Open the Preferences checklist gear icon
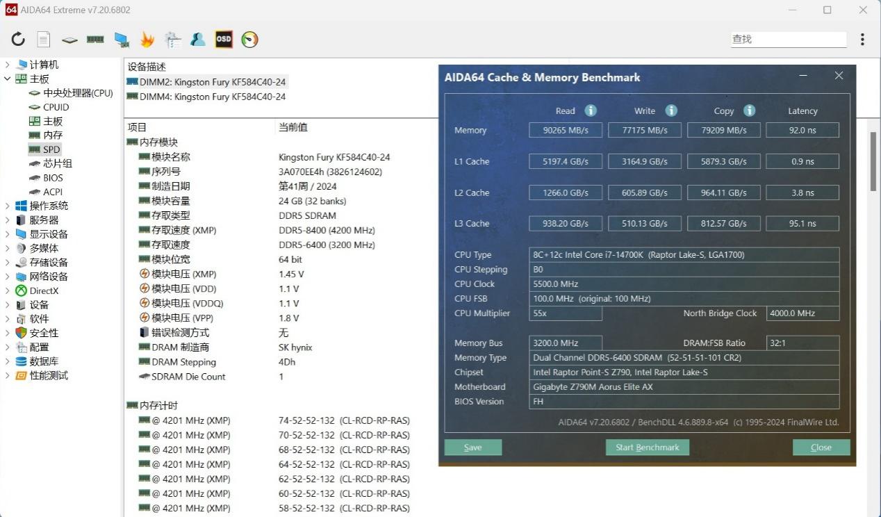This screenshot has width=881, height=517. pos(172,40)
